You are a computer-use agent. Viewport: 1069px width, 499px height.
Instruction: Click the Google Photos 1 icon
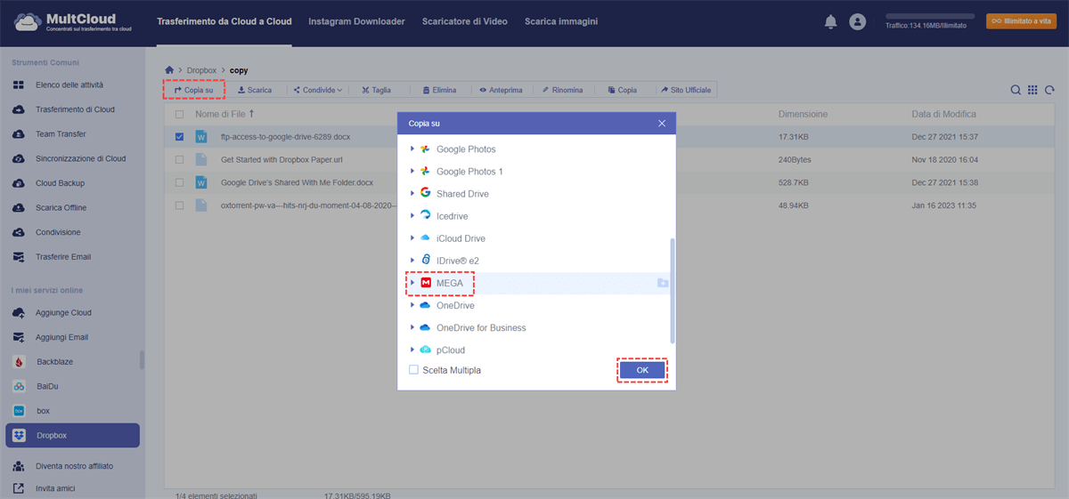tap(426, 172)
